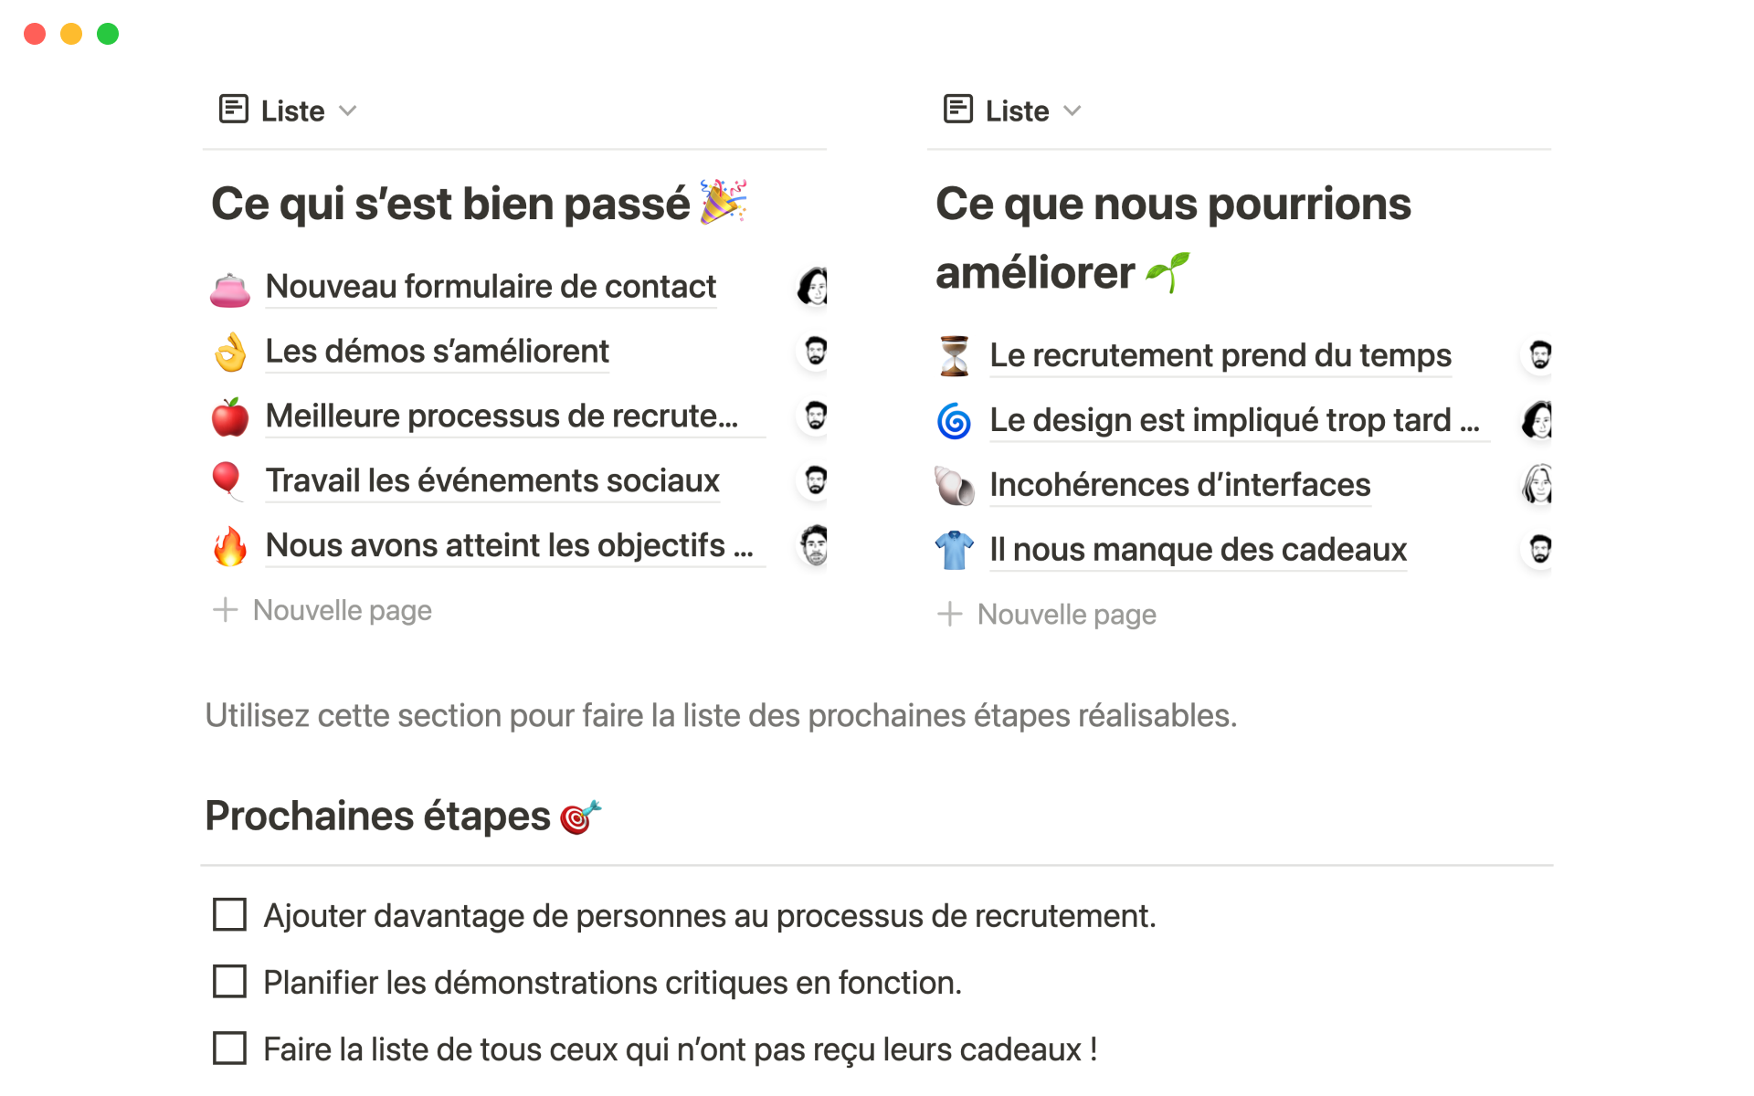Screen dimensions: 1754x1096
Task: Click the purse icon beside Nouveau formulaire de contact
Action: 230,289
